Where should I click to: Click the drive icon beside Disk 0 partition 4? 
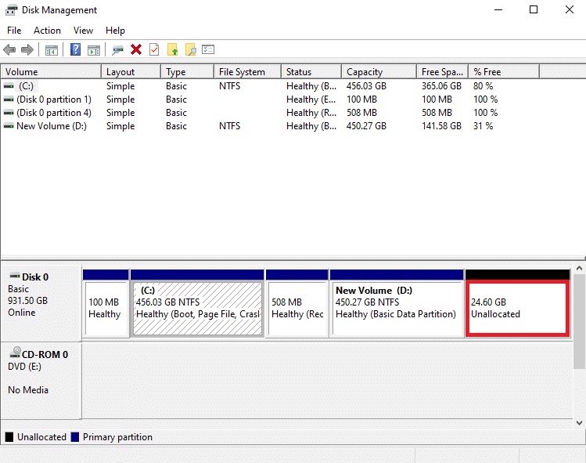pos(9,113)
